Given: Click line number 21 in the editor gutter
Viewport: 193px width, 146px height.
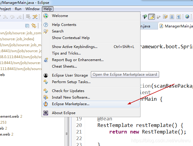Looking at the screenshot, I should pos(79,132).
